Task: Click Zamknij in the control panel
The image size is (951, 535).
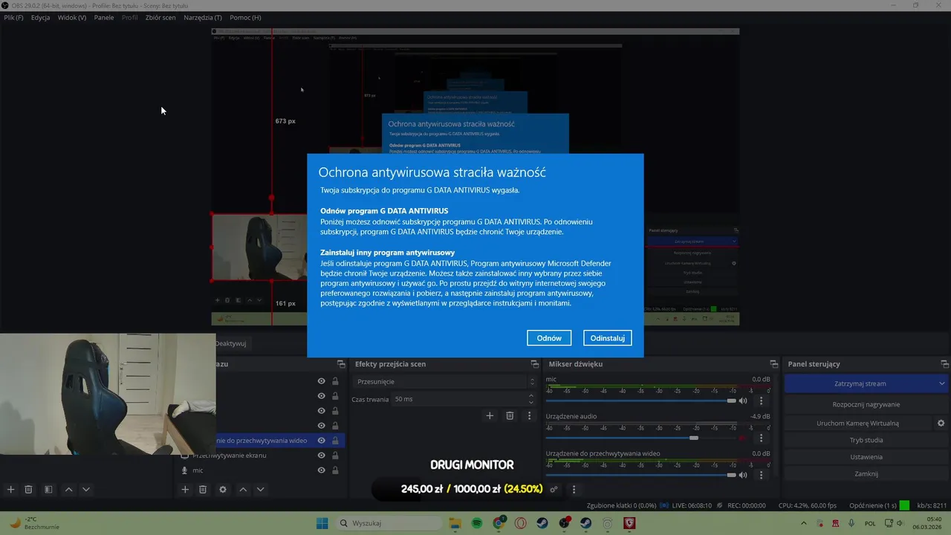Action: click(866, 474)
